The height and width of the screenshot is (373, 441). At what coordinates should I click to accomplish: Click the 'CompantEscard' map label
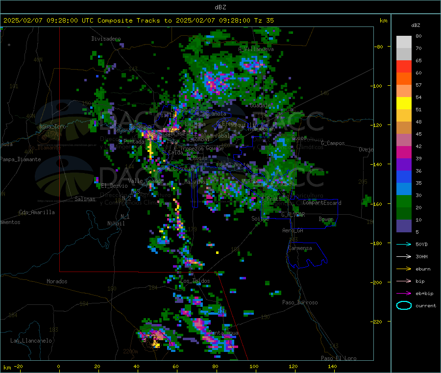click(322, 203)
